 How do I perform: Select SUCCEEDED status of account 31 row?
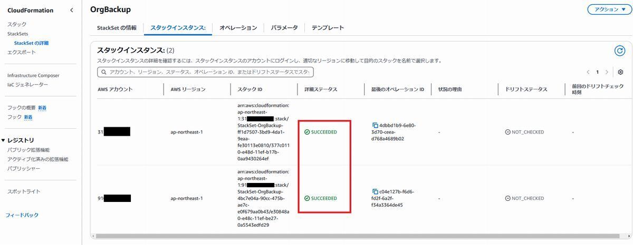click(320, 132)
